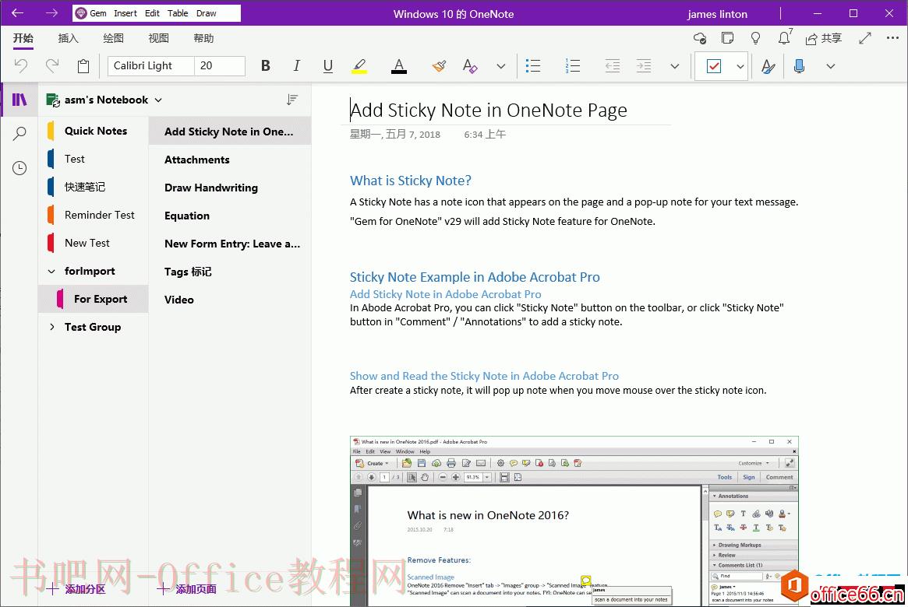The image size is (908, 607).
Task: Open notifications bell icon
Action: 784,37
